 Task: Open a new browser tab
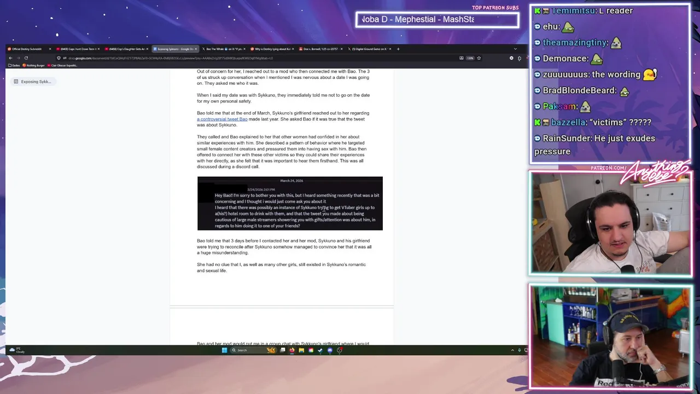click(398, 49)
